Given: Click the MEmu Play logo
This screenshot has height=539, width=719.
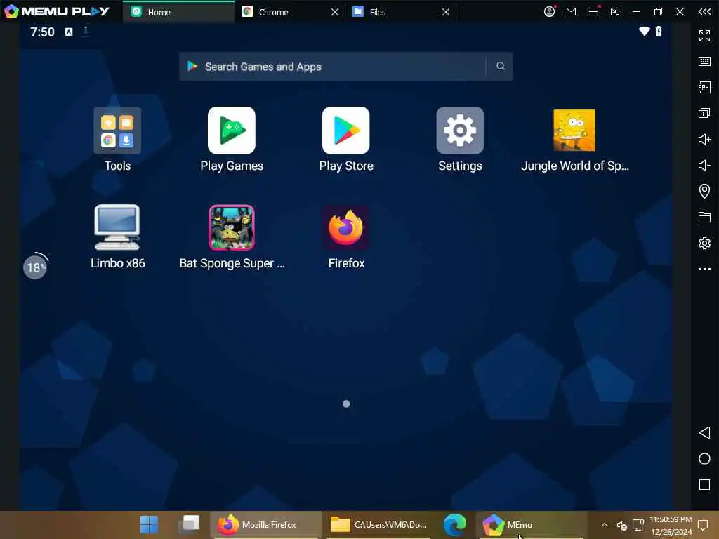Looking at the screenshot, I should pyautogui.click(x=57, y=11).
